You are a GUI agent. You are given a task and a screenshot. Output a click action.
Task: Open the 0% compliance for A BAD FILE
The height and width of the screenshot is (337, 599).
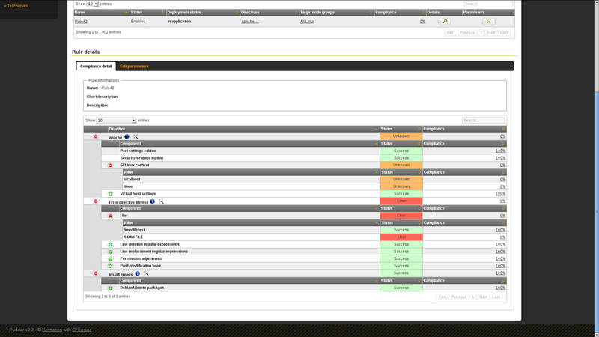(502, 237)
